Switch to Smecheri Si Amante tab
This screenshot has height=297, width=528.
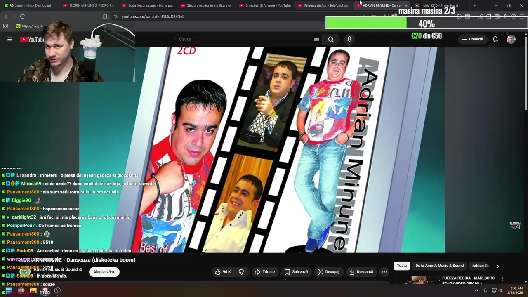265,5
